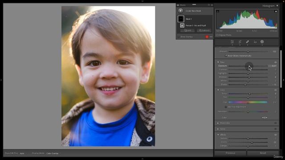The height and width of the screenshot is (160, 285).
Task: Collapse the Tone section
Action: 218,62
